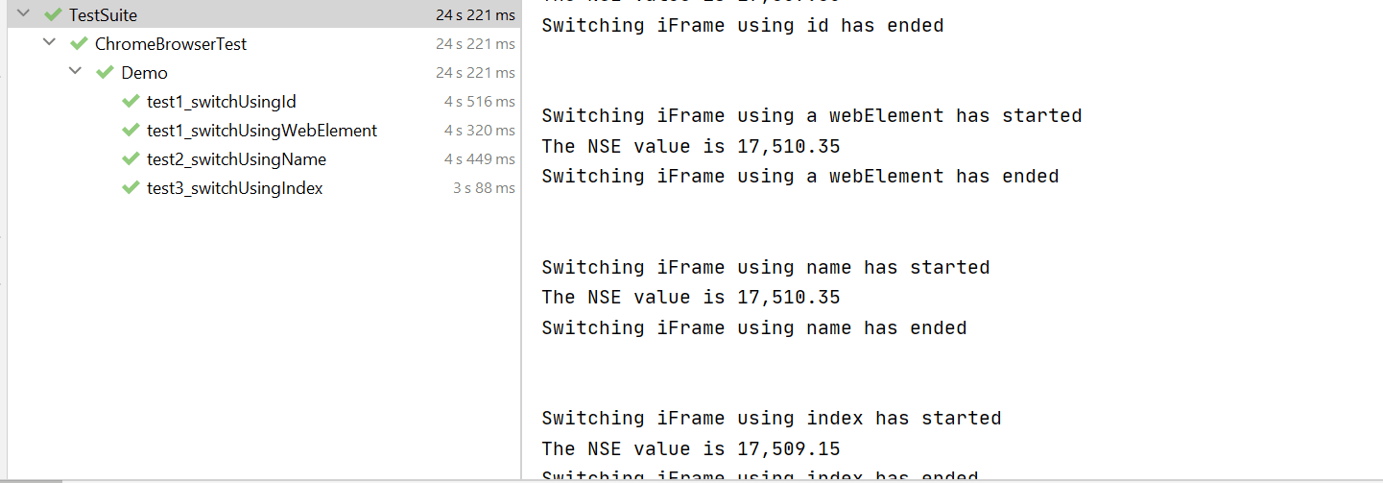Click the green passed checkmark beside TestSuite
The width and height of the screenshot is (1383, 483).
point(53,15)
